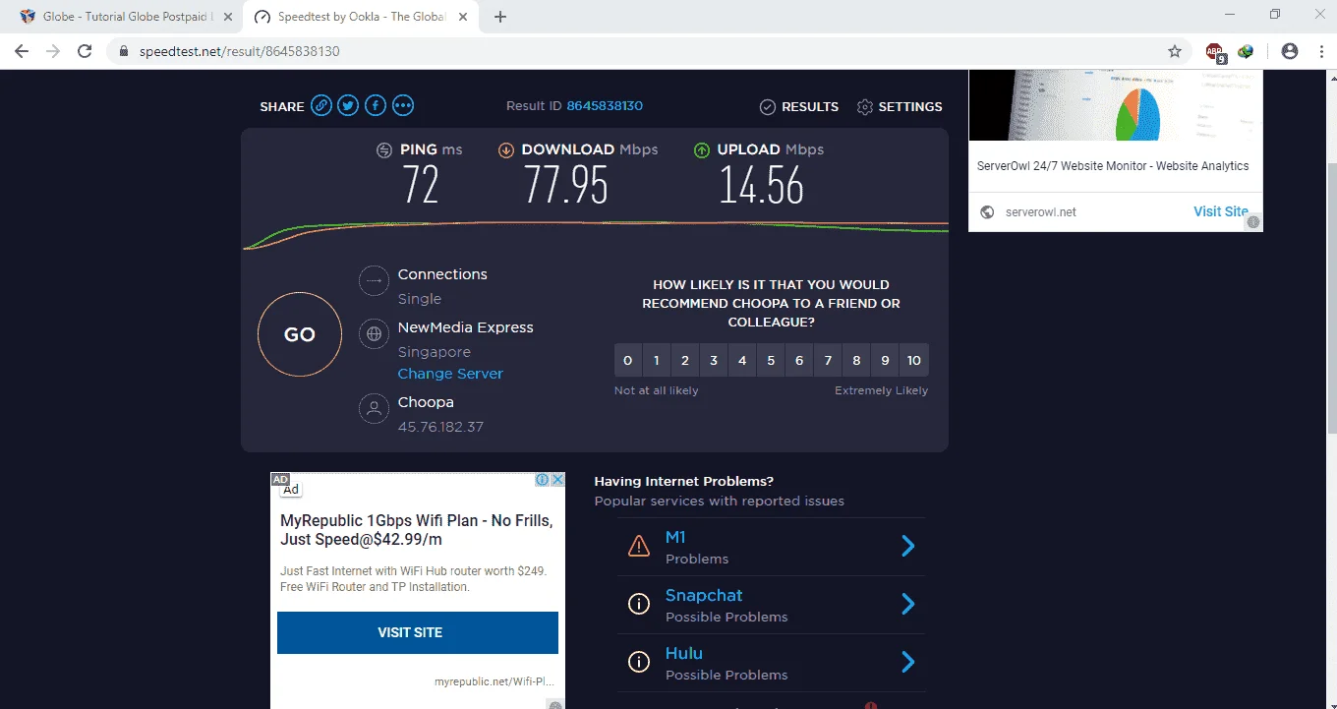Click the NewMedia Express server globe icon
Screen dimensions: 1337x709
pos(374,334)
